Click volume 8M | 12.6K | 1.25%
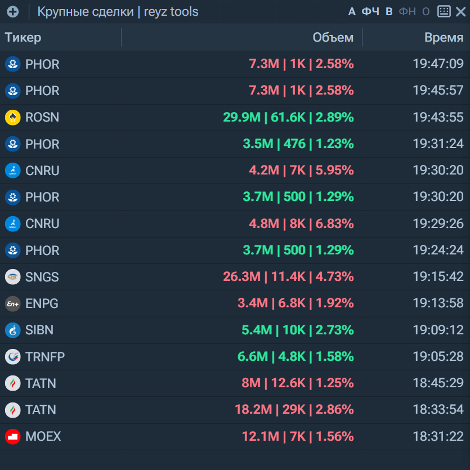 click(298, 383)
